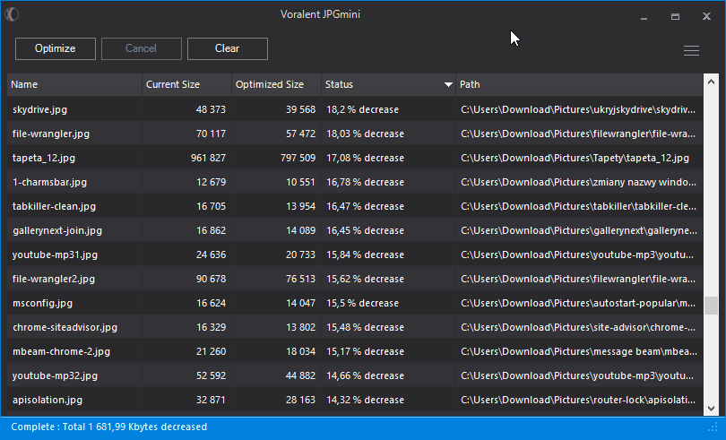Click the window resize grip in status bar
The width and height of the screenshot is (726, 440).
[713, 427]
